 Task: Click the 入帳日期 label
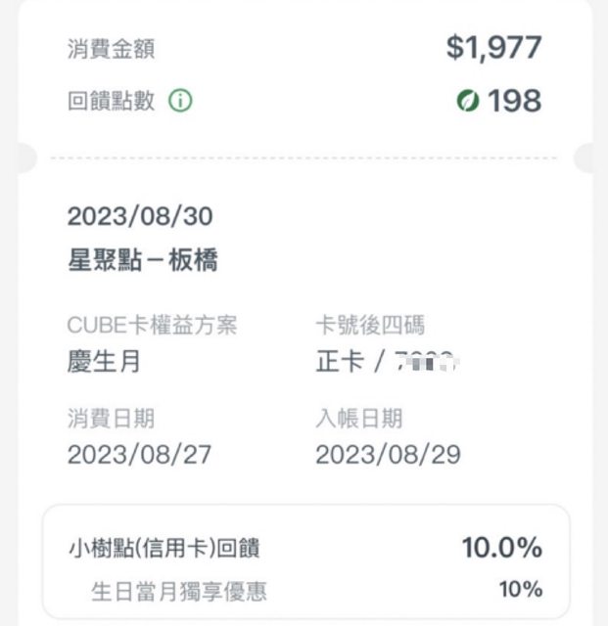359,419
